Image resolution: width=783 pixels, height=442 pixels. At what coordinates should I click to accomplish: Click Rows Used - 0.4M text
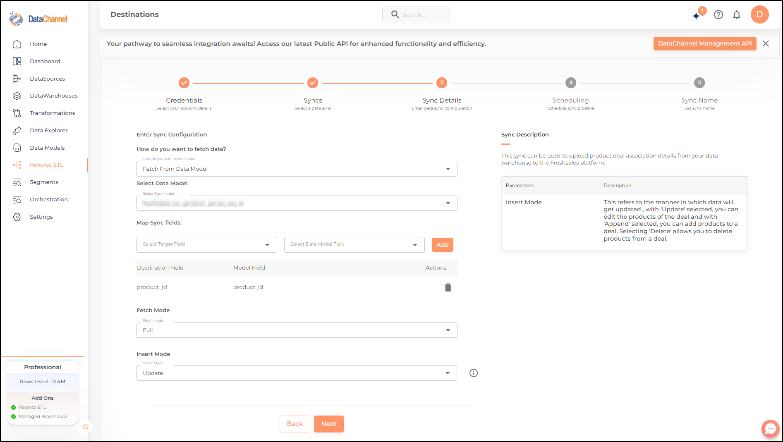(43, 382)
